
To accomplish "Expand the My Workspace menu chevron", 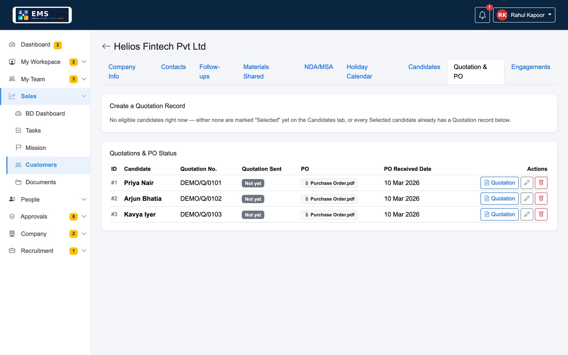I will point(84,62).
